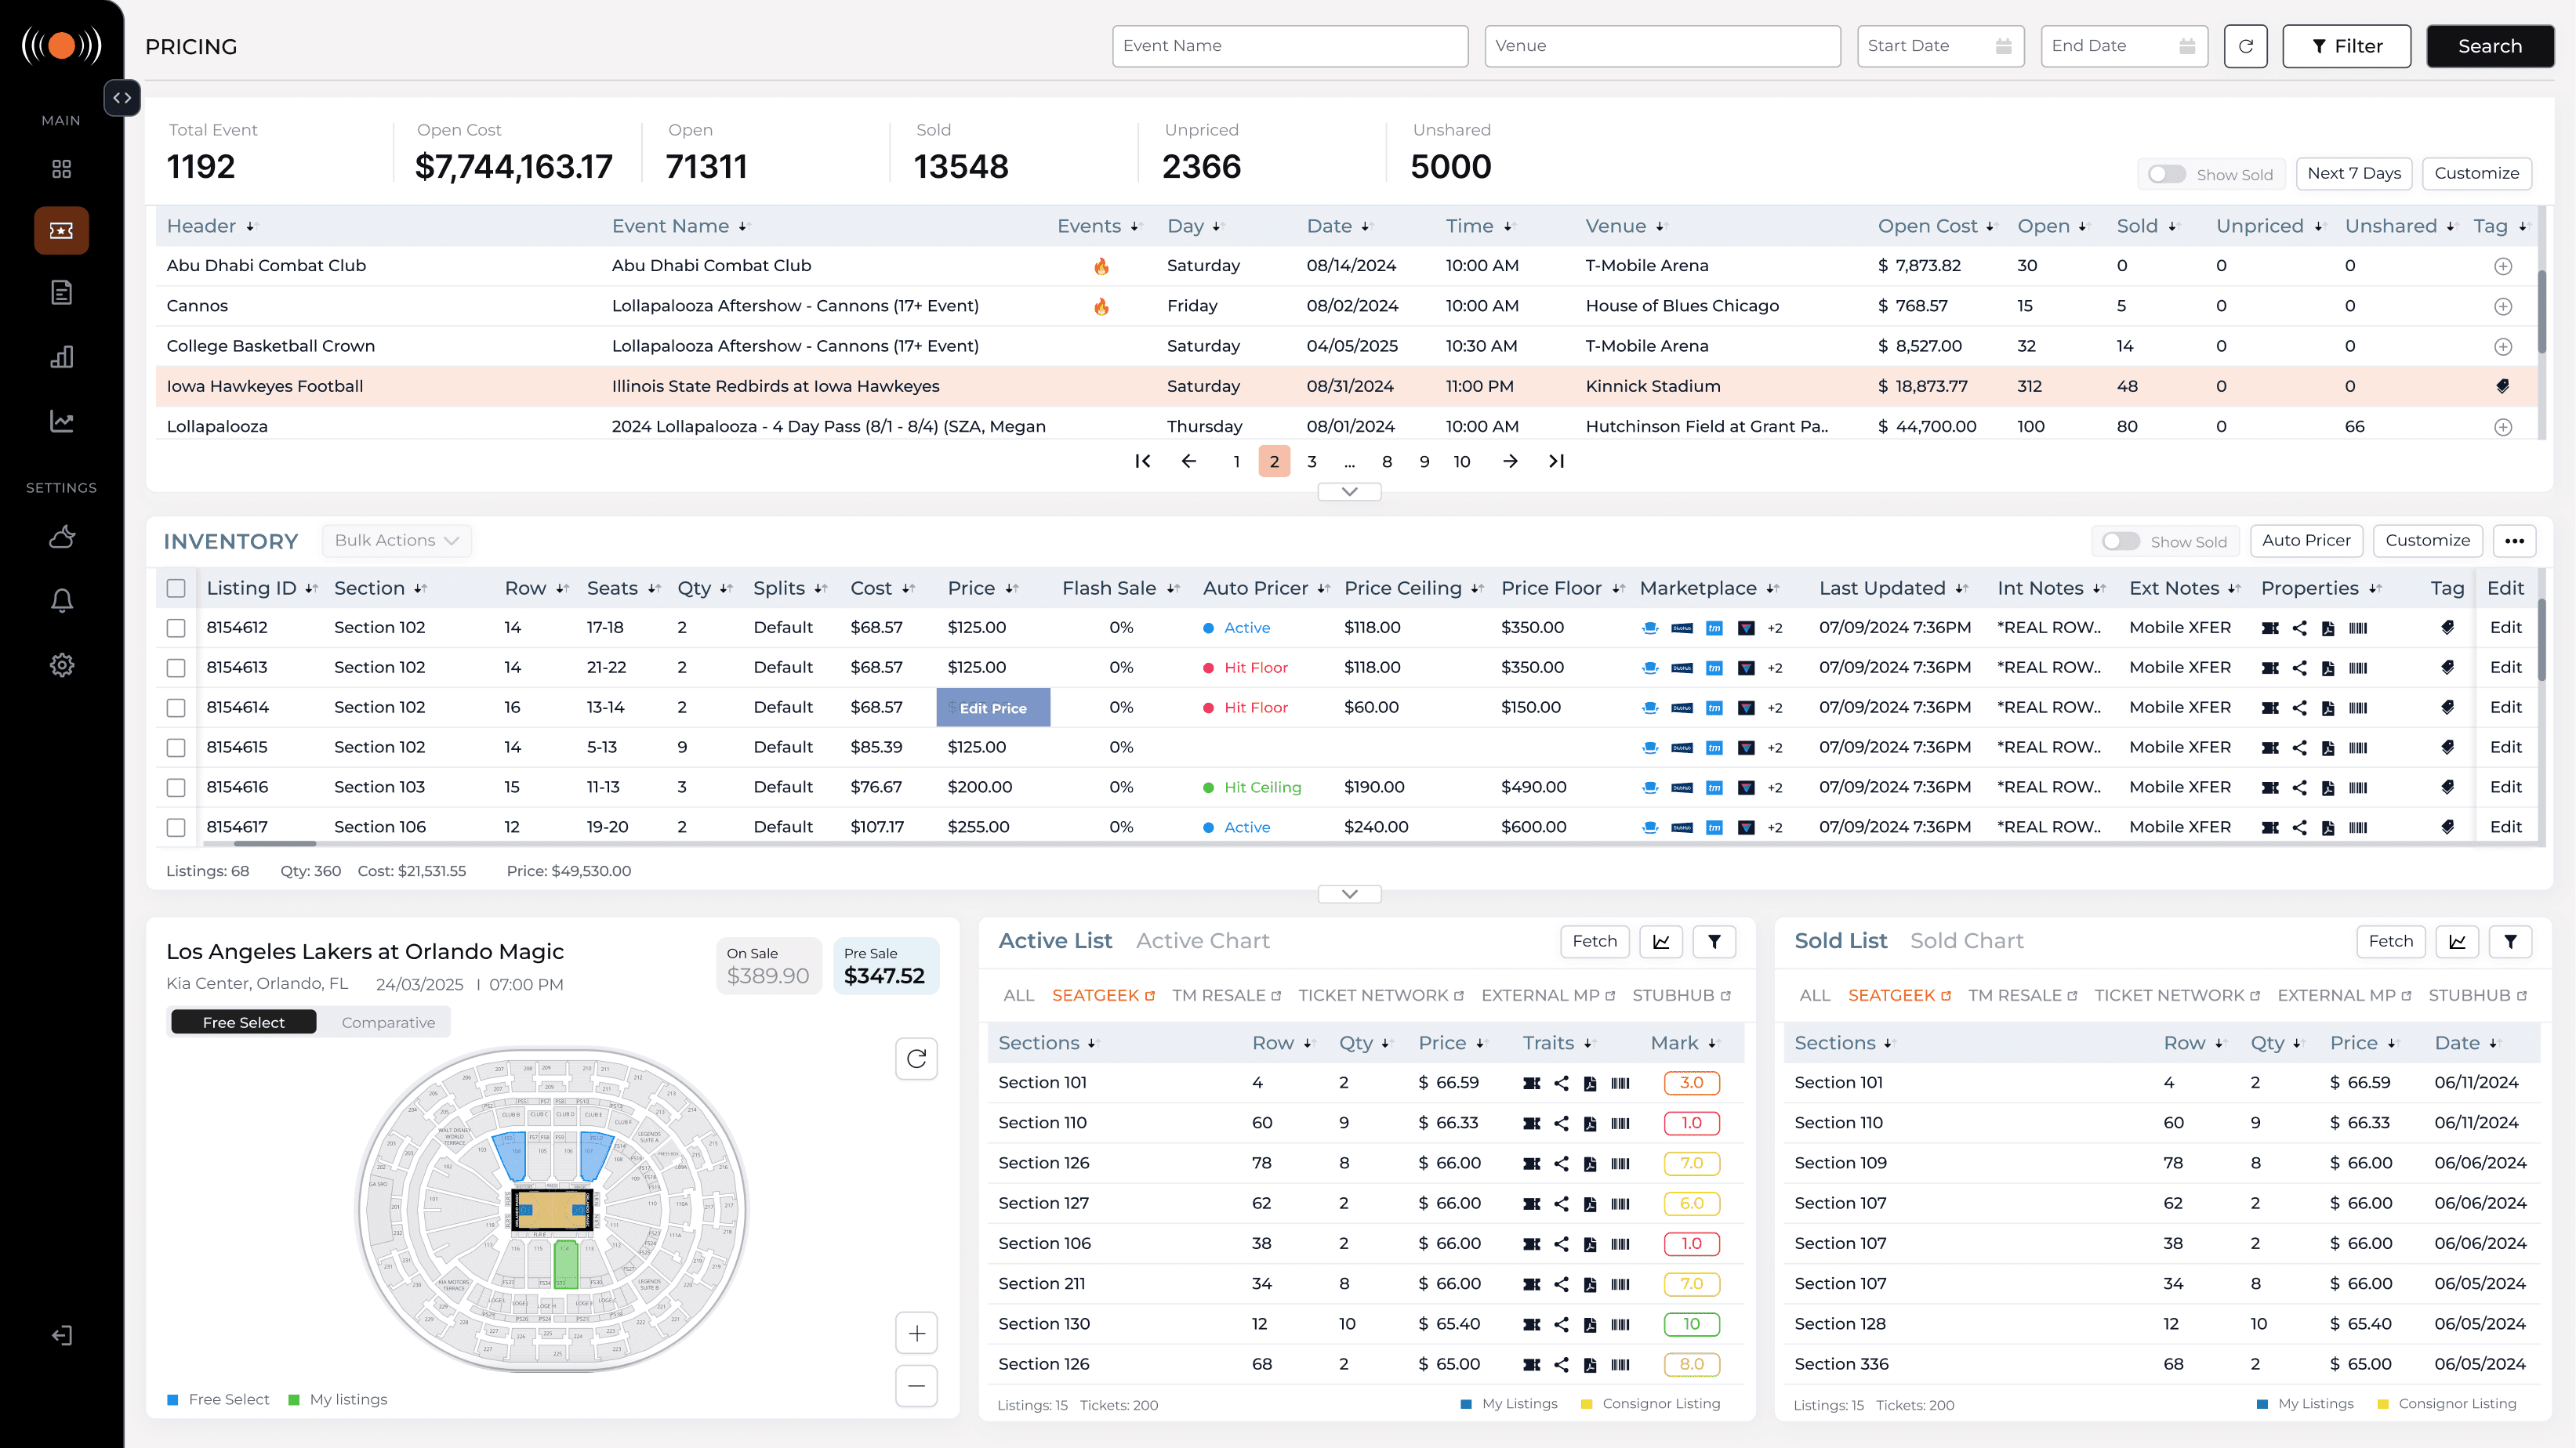Image resolution: width=2576 pixels, height=1448 pixels.
Task: Collapse the events table with the chevron below pagination
Action: 1349,491
